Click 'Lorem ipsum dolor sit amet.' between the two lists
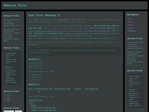149x112 pixels. (41, 71)
